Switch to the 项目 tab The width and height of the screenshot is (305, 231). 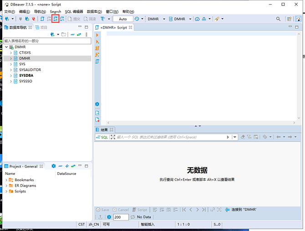(x=41, y=27)
